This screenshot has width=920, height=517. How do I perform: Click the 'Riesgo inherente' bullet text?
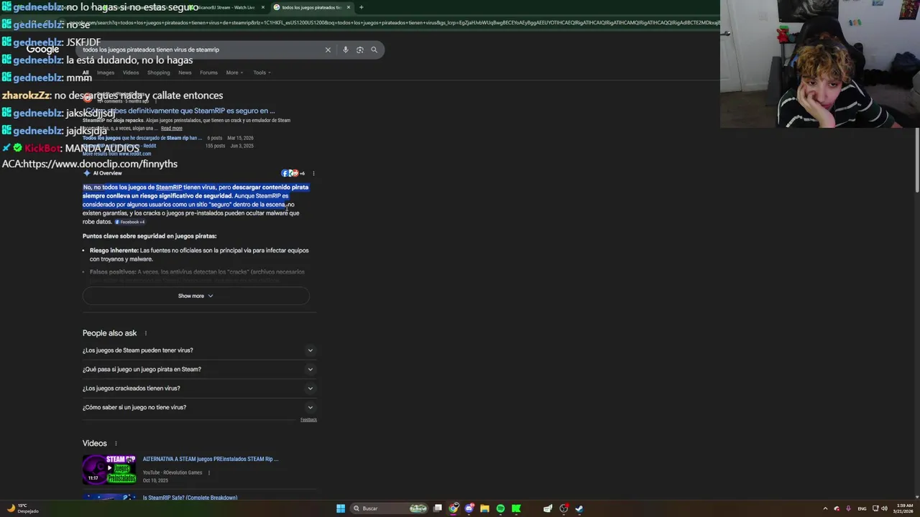(199, 255)
